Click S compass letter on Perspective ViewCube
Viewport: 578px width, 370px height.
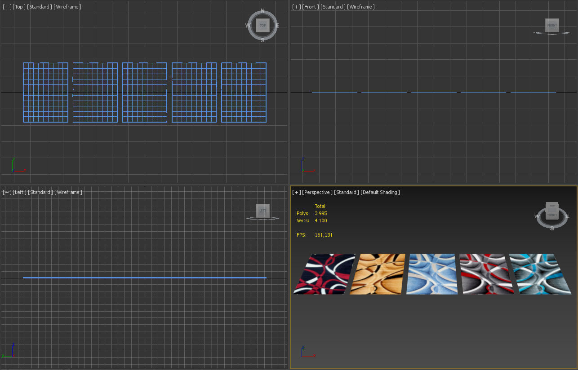pyautogui.click(x=552, y=228)
